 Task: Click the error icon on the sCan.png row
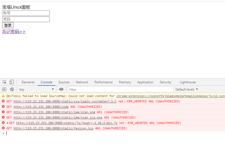click(x=3, y=112)
